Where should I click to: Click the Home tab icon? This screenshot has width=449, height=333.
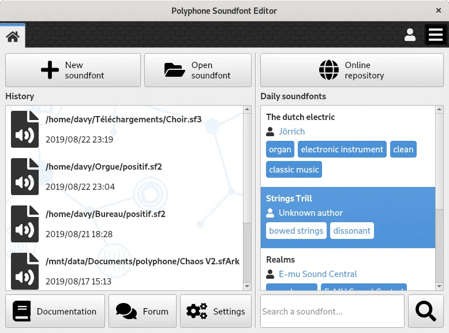[12, 36]
